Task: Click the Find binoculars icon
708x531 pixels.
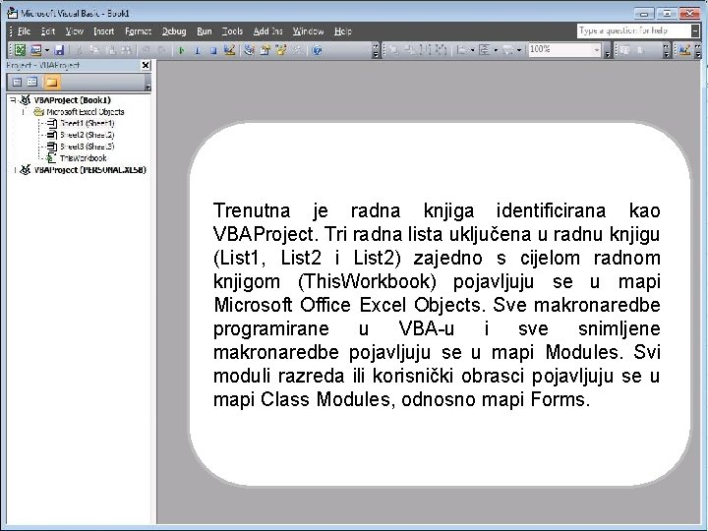Action: pyautogui.click(x=126, y=50)
